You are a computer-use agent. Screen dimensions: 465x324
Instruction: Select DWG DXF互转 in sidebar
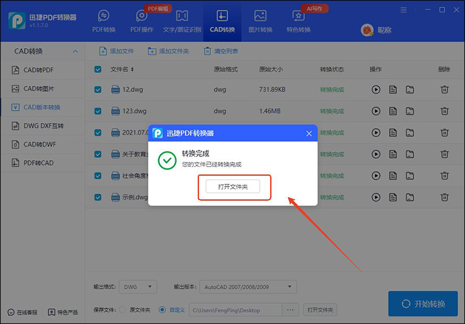(43, 126)
